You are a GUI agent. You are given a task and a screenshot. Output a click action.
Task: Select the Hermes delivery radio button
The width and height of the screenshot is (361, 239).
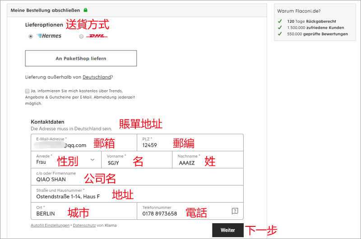pos(31,37)
